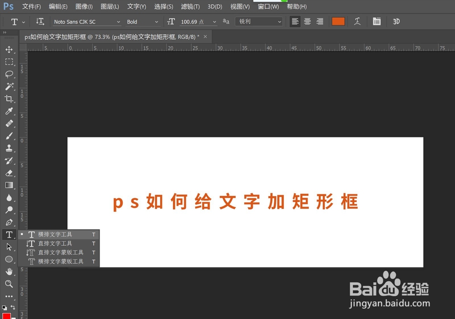Select the Blur tool

pos(9,197)
